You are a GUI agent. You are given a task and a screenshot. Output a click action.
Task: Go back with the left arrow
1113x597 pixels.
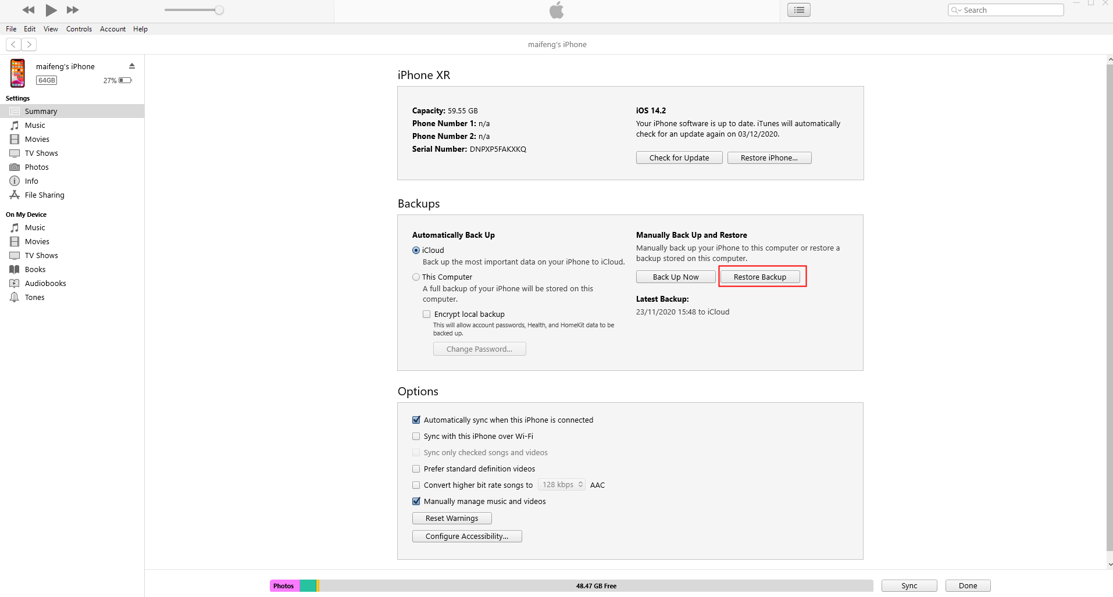(13, 44)
